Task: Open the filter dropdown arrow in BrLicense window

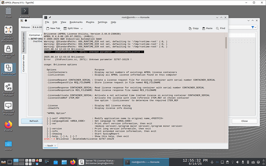Action: (x=255, y=27)
